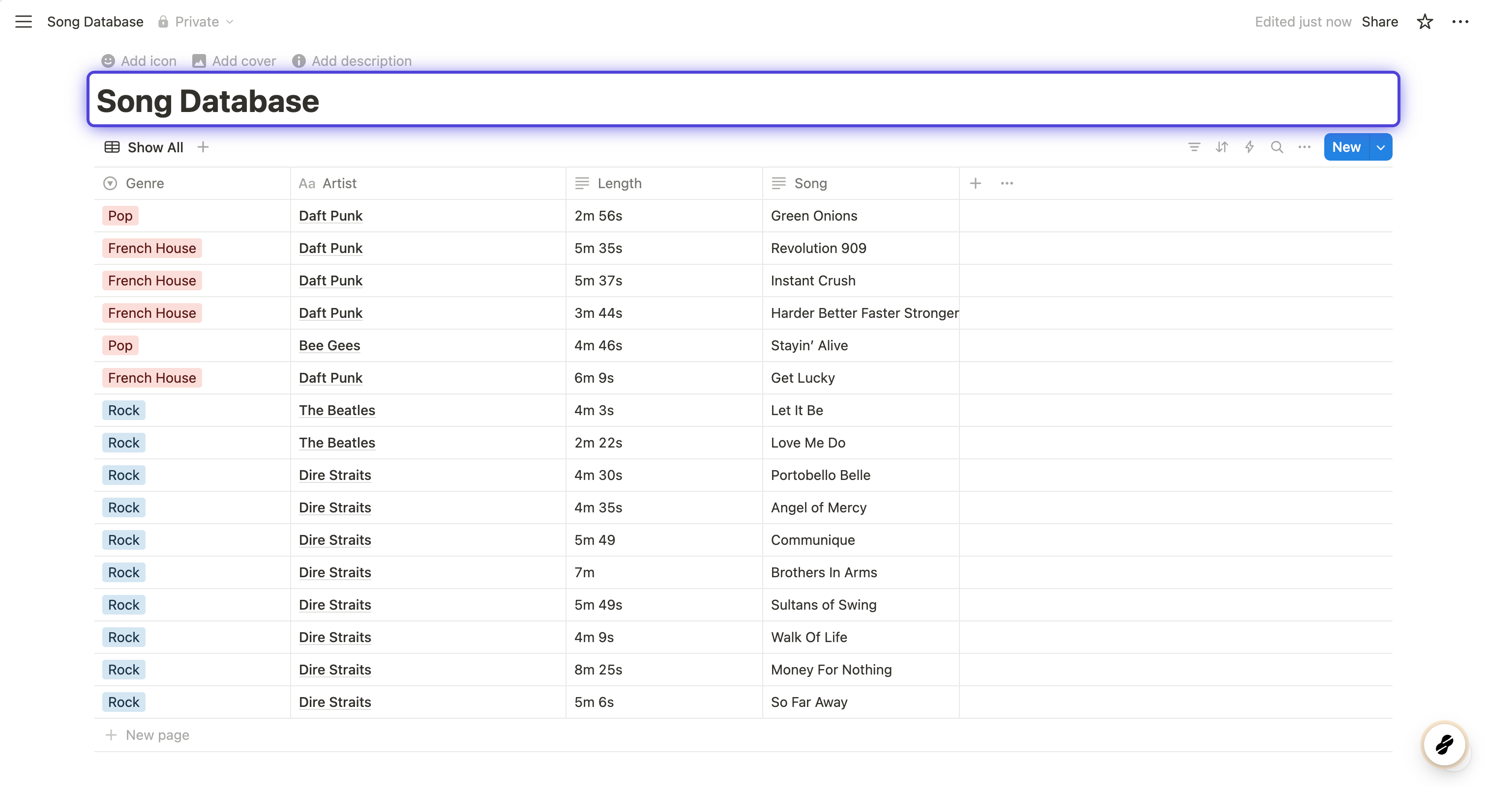Favorite this page with the star icon
1487x787 pixels.
1425,22
